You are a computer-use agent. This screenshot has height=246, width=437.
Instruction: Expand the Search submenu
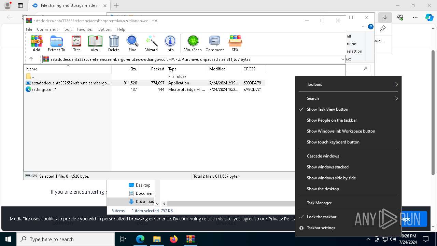point(348,98)
